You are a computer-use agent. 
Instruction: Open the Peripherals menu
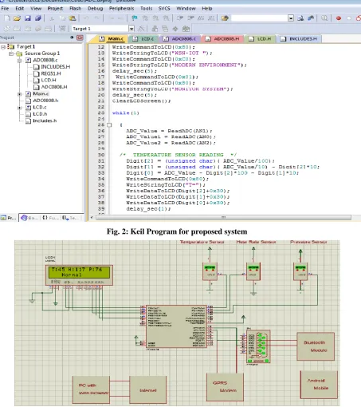coord(121,9)
